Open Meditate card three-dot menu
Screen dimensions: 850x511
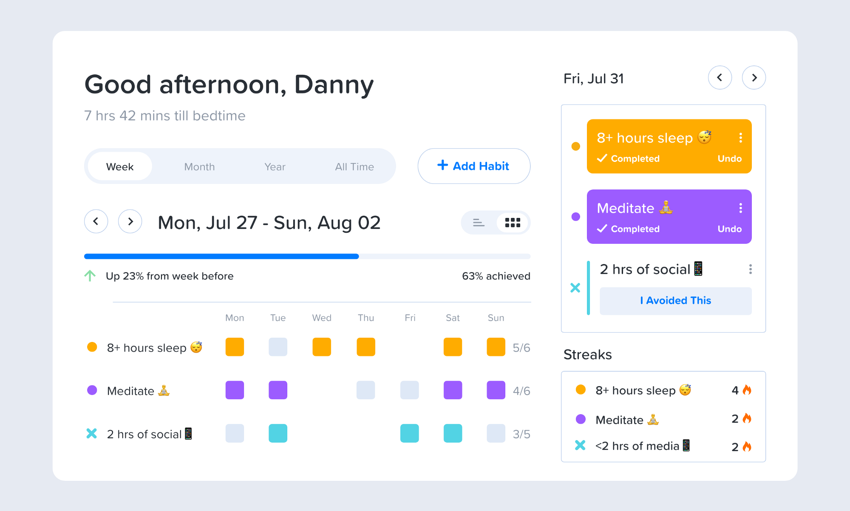(740, 208)
